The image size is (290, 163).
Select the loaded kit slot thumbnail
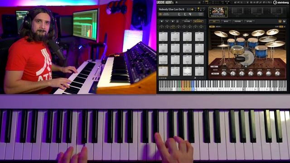point(218,12)
